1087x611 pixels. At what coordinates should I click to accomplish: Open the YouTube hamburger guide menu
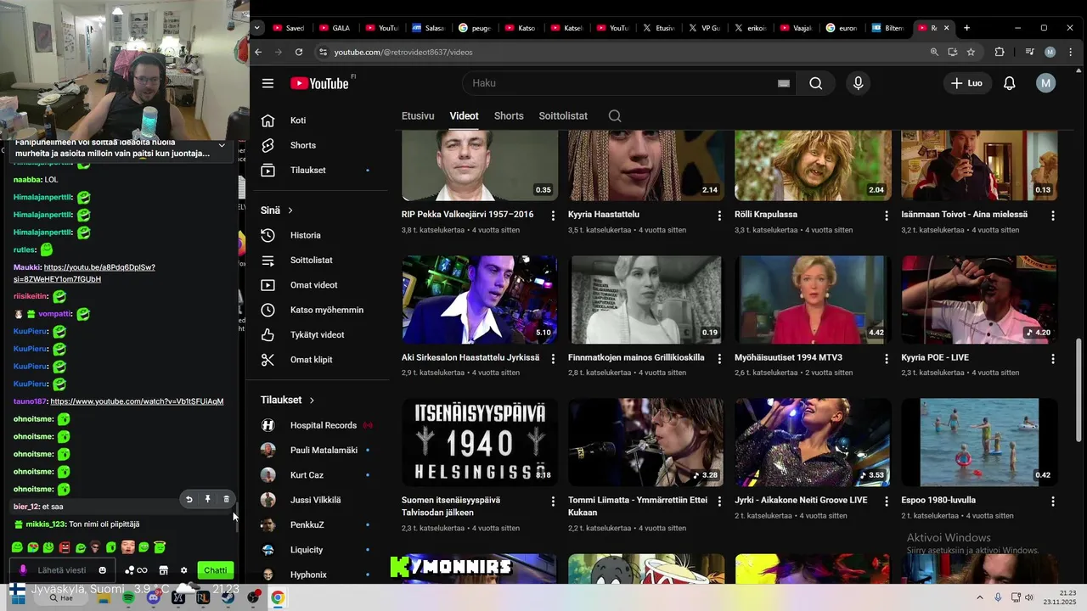point(268,83)
